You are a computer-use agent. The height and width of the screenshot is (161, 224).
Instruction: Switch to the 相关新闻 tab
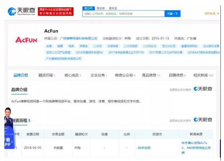pos(203,75)
